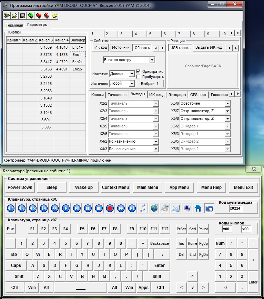Uncheck the Однократно checkbox
The image size is (264, 299).
pyautogui.click(x=139, y=71)
